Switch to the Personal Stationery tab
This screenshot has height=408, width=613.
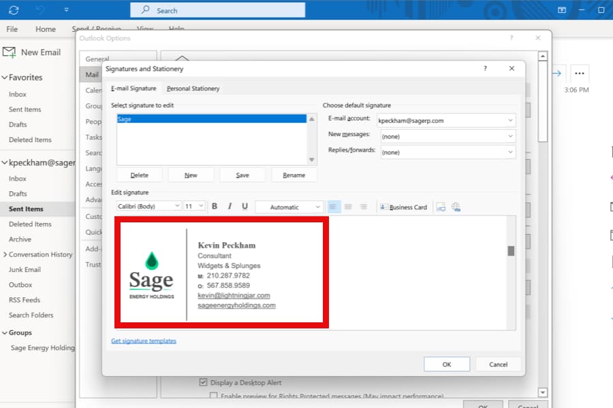click(191, 88)
